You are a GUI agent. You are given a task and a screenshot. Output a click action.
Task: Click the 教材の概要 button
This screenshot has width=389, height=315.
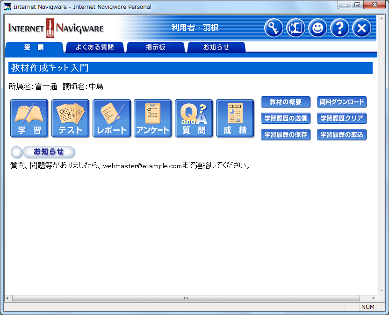click(x=286, y=102)
